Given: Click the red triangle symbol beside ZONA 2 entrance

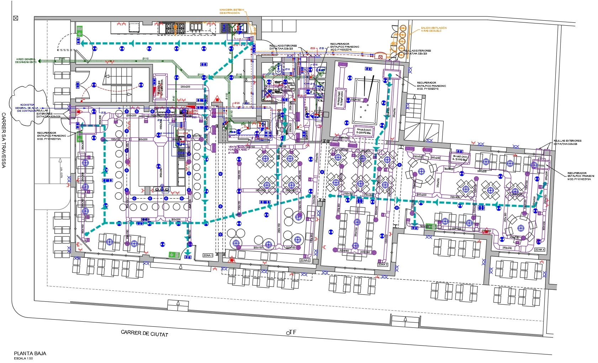Looking at the screenshot, I should (232, 261).
